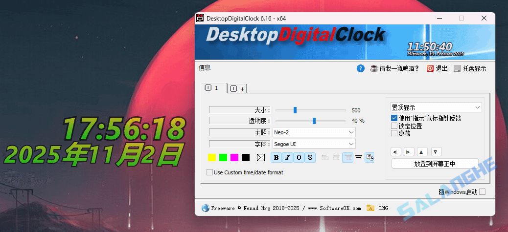Viewport: 508px width, 232px height.
Task: Toggle Shadow (S) text style
Action: (x=310, y=157)
